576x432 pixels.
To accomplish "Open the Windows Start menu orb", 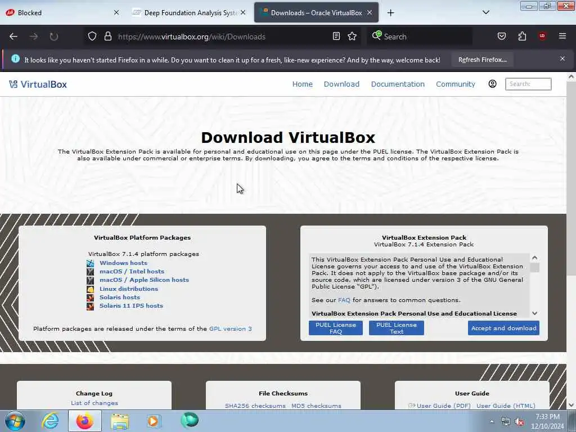I will [x=15, y=421].
